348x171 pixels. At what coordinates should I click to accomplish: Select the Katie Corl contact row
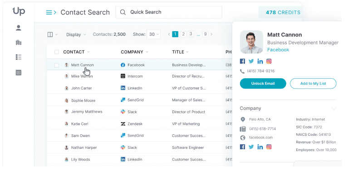point(139,123)
